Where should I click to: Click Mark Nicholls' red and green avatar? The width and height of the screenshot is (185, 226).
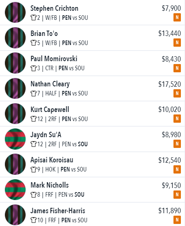pyautogui.click(x=15, y=190)
